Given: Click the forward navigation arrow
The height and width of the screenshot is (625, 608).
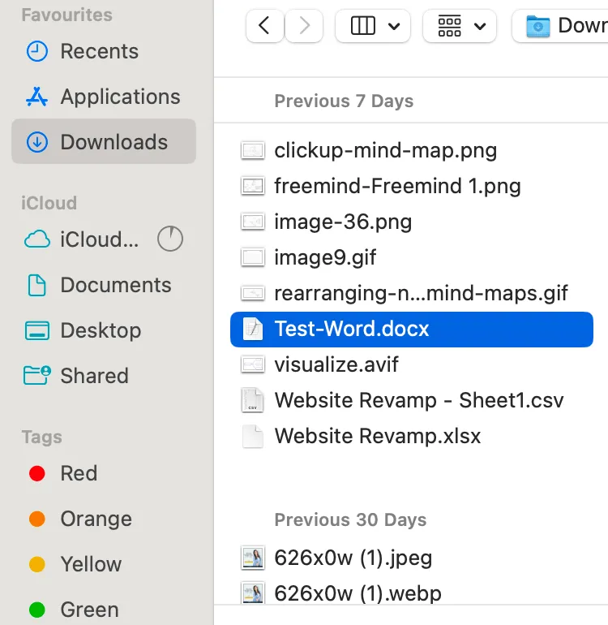Looking at the screenshot, I should tap(305, 26).
